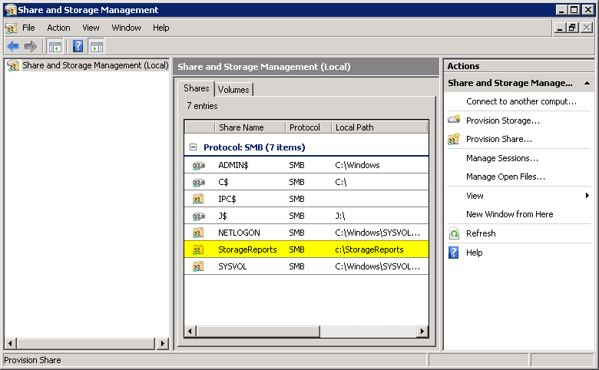The height and width of the screenshot is (370, 599).
Task: Sort by the Share Name column header
Action: click(250, 127)
